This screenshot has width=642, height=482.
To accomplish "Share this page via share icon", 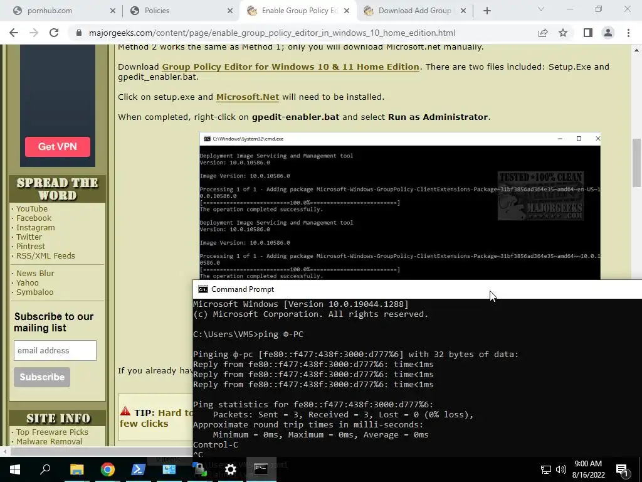I will 543,33.
